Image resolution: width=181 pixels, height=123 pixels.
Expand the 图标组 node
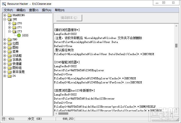[x=5, y=68]
